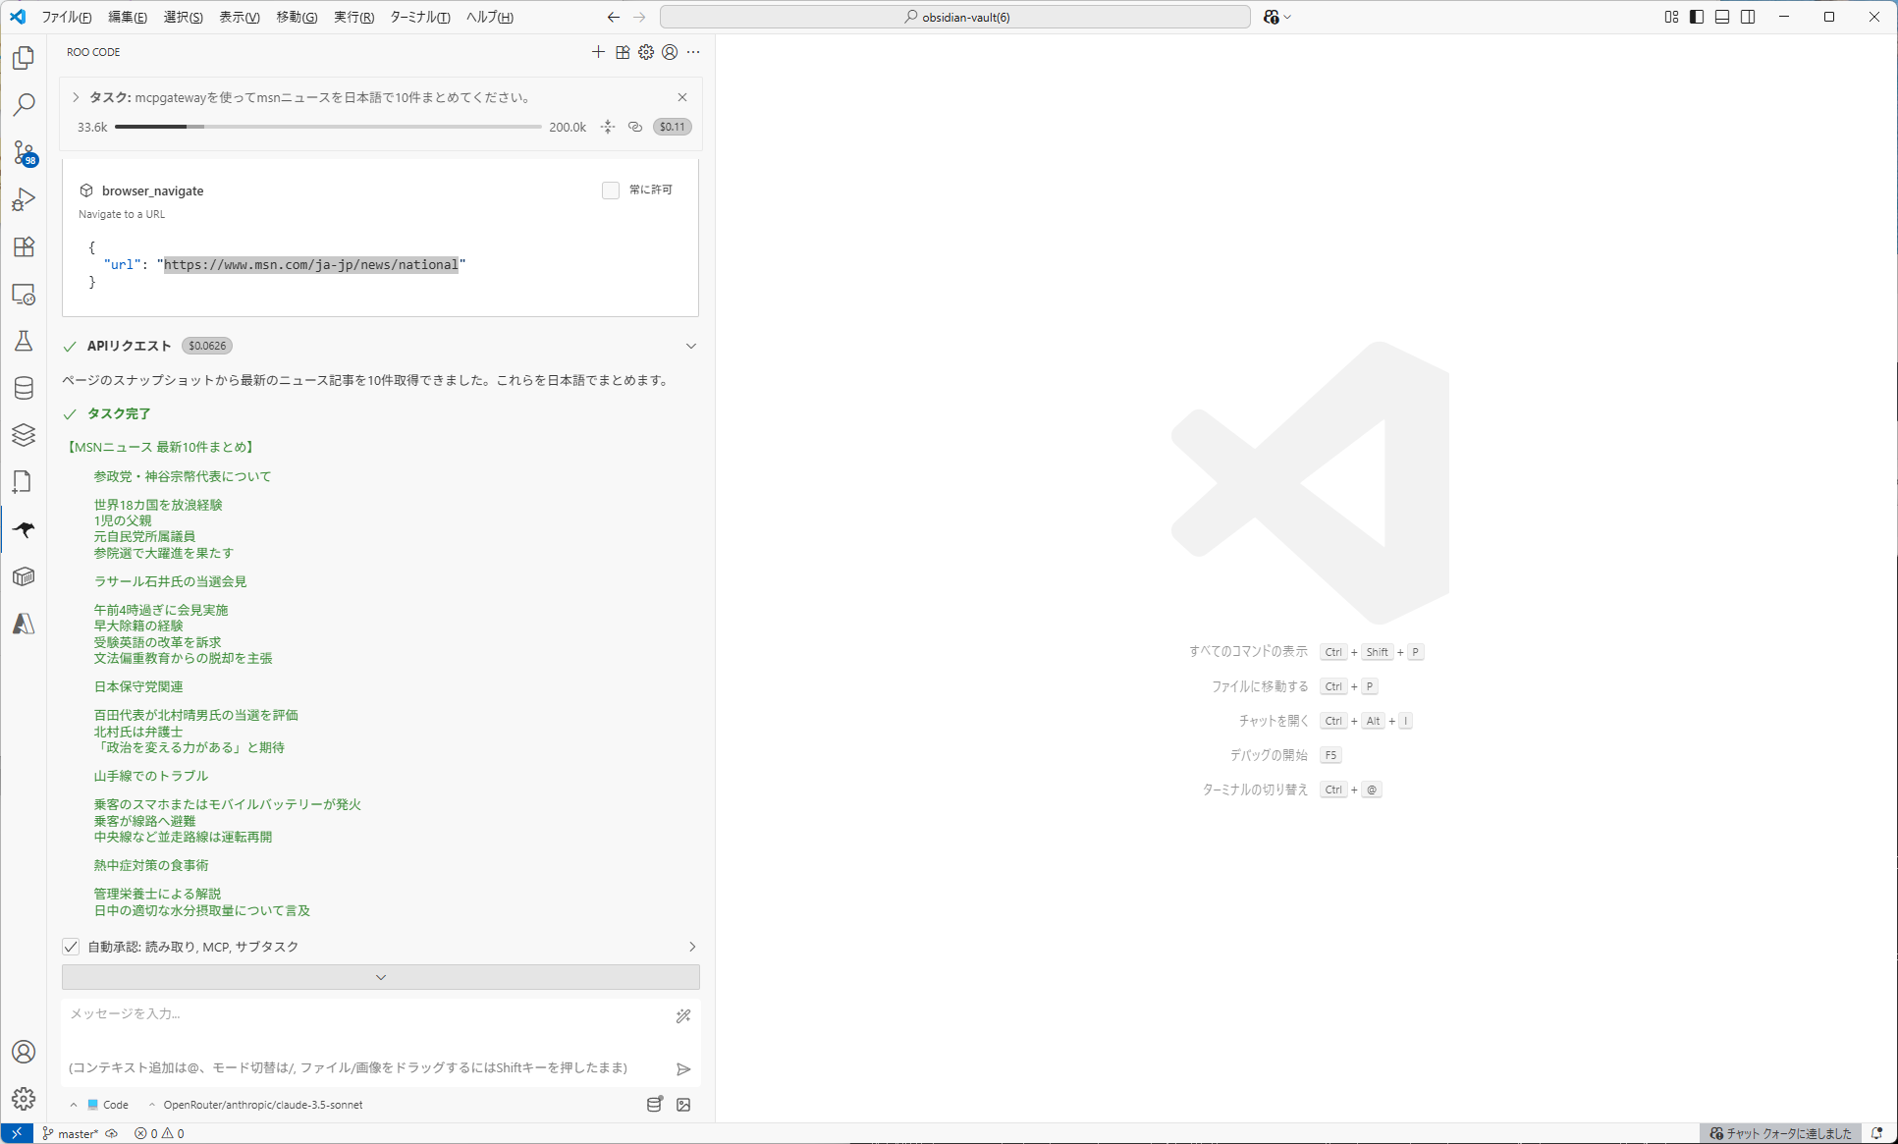
Task: Open the 選択 menu
Action: [183, 17]
